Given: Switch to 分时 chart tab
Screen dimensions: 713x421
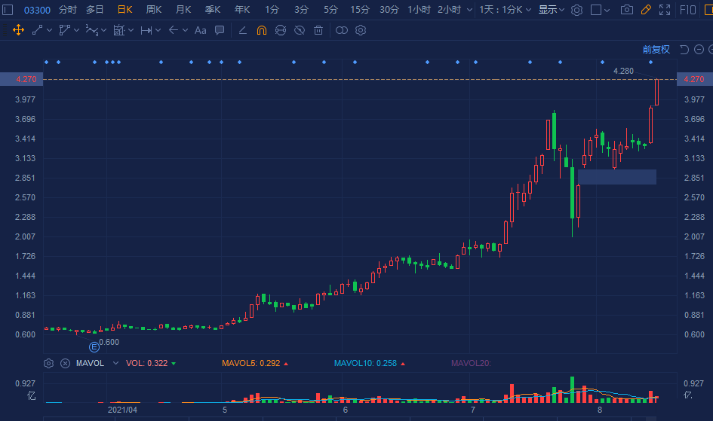Looking at the screenshot, I should pyautogui.click(x=68, y=10).
